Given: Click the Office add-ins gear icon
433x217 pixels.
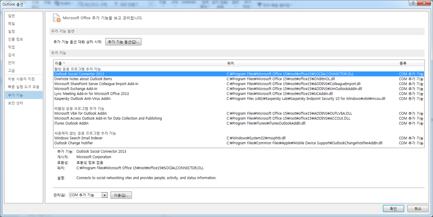Looking at the screenshot, I should point(57,18).
